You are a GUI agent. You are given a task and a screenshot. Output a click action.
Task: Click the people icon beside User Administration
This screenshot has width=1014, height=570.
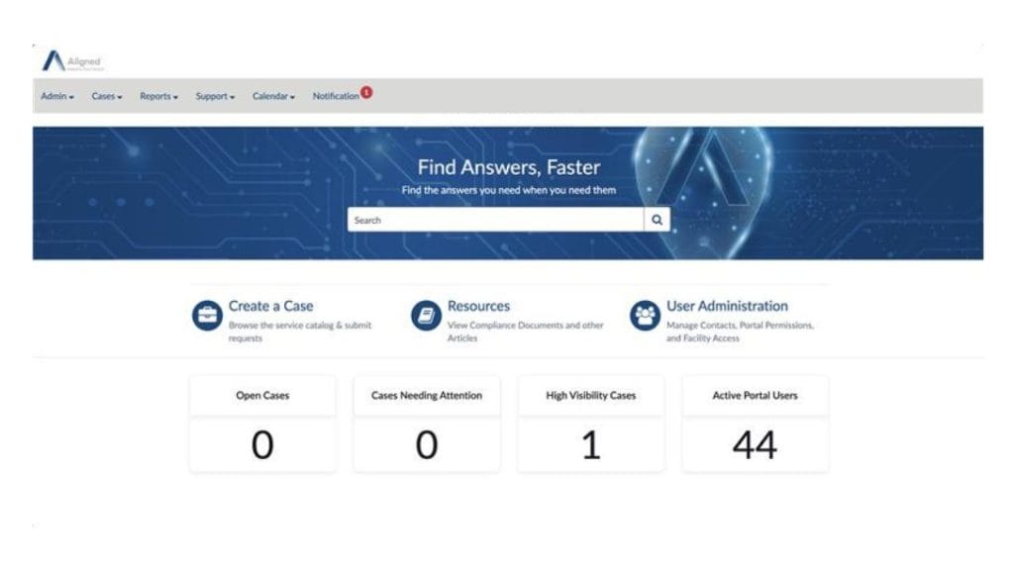click(645, 315)
